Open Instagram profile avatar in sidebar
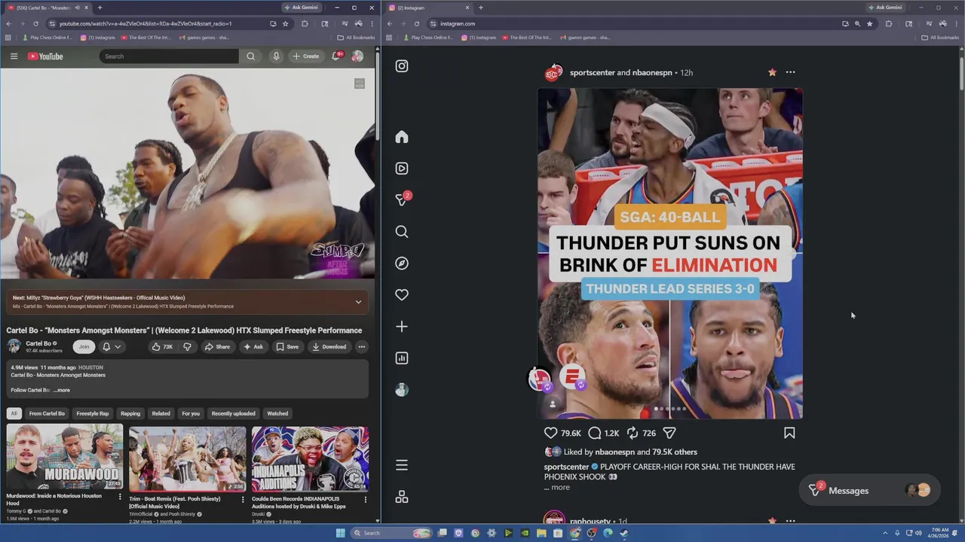 (402, 390)
